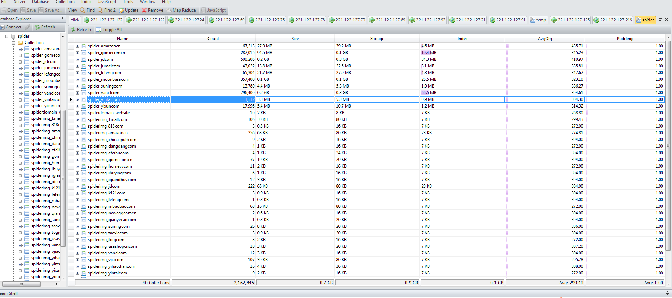This screenshot has height=298, width=672.
Task: Click the Open toolbar icon
Action: (3, 10)
